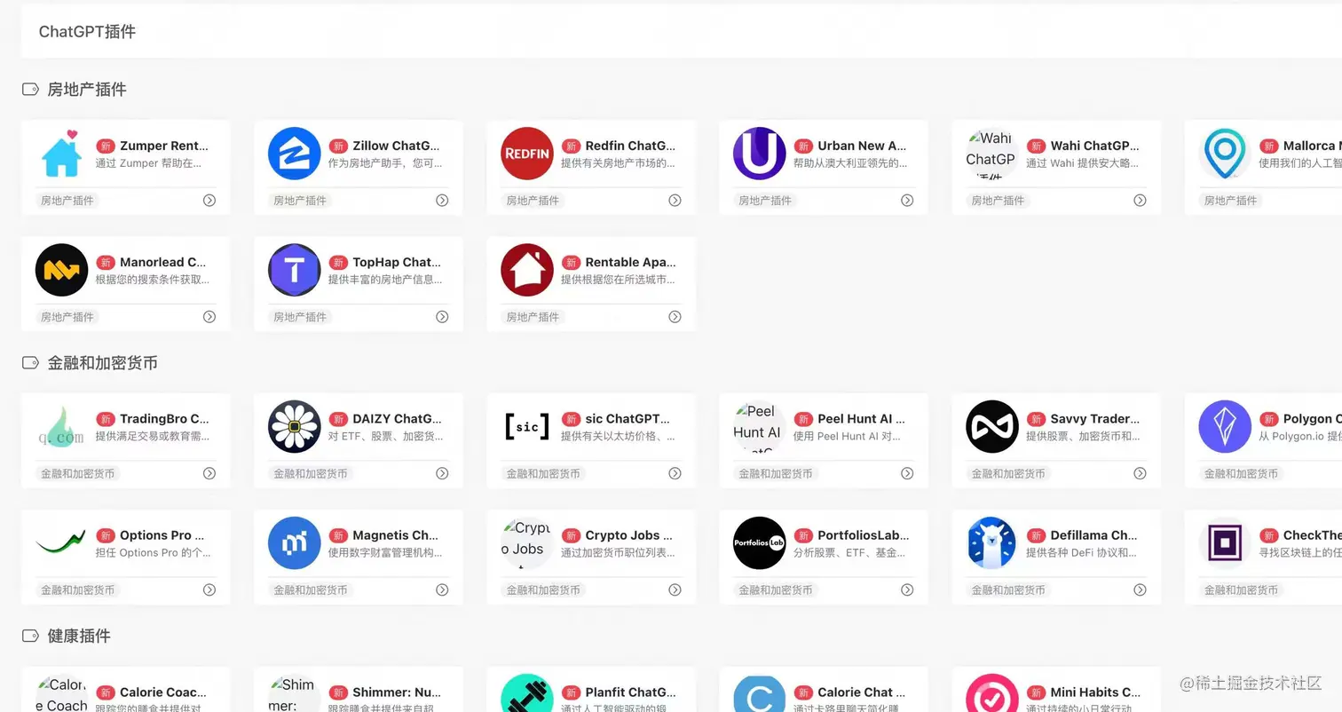Click the ChatGPT插件 page title
The image size is (1342, 712).
coord(88,31)
